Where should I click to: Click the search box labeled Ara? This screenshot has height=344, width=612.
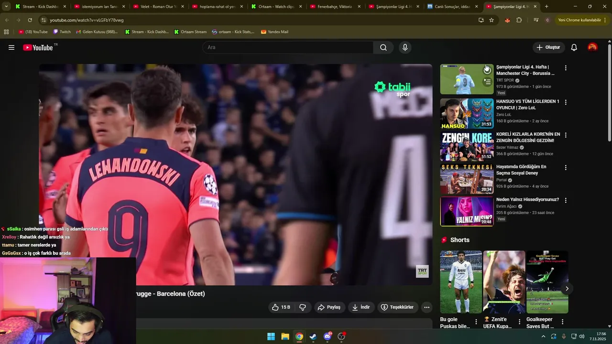click(x=288, y=47)
